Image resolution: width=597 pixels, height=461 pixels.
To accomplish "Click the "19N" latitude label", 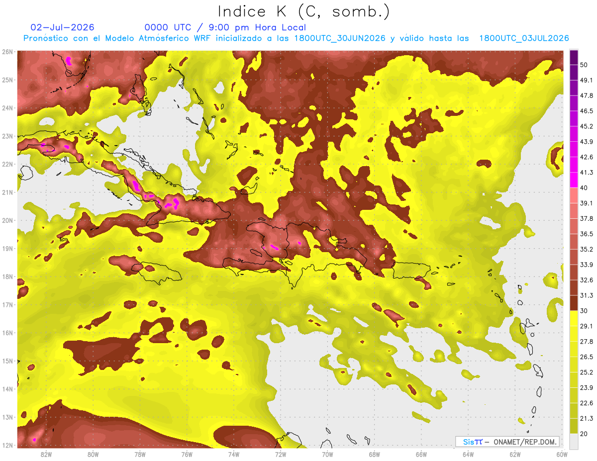I will click(7, 248).
